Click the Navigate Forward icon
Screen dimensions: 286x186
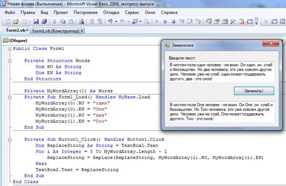click(146, 21)
